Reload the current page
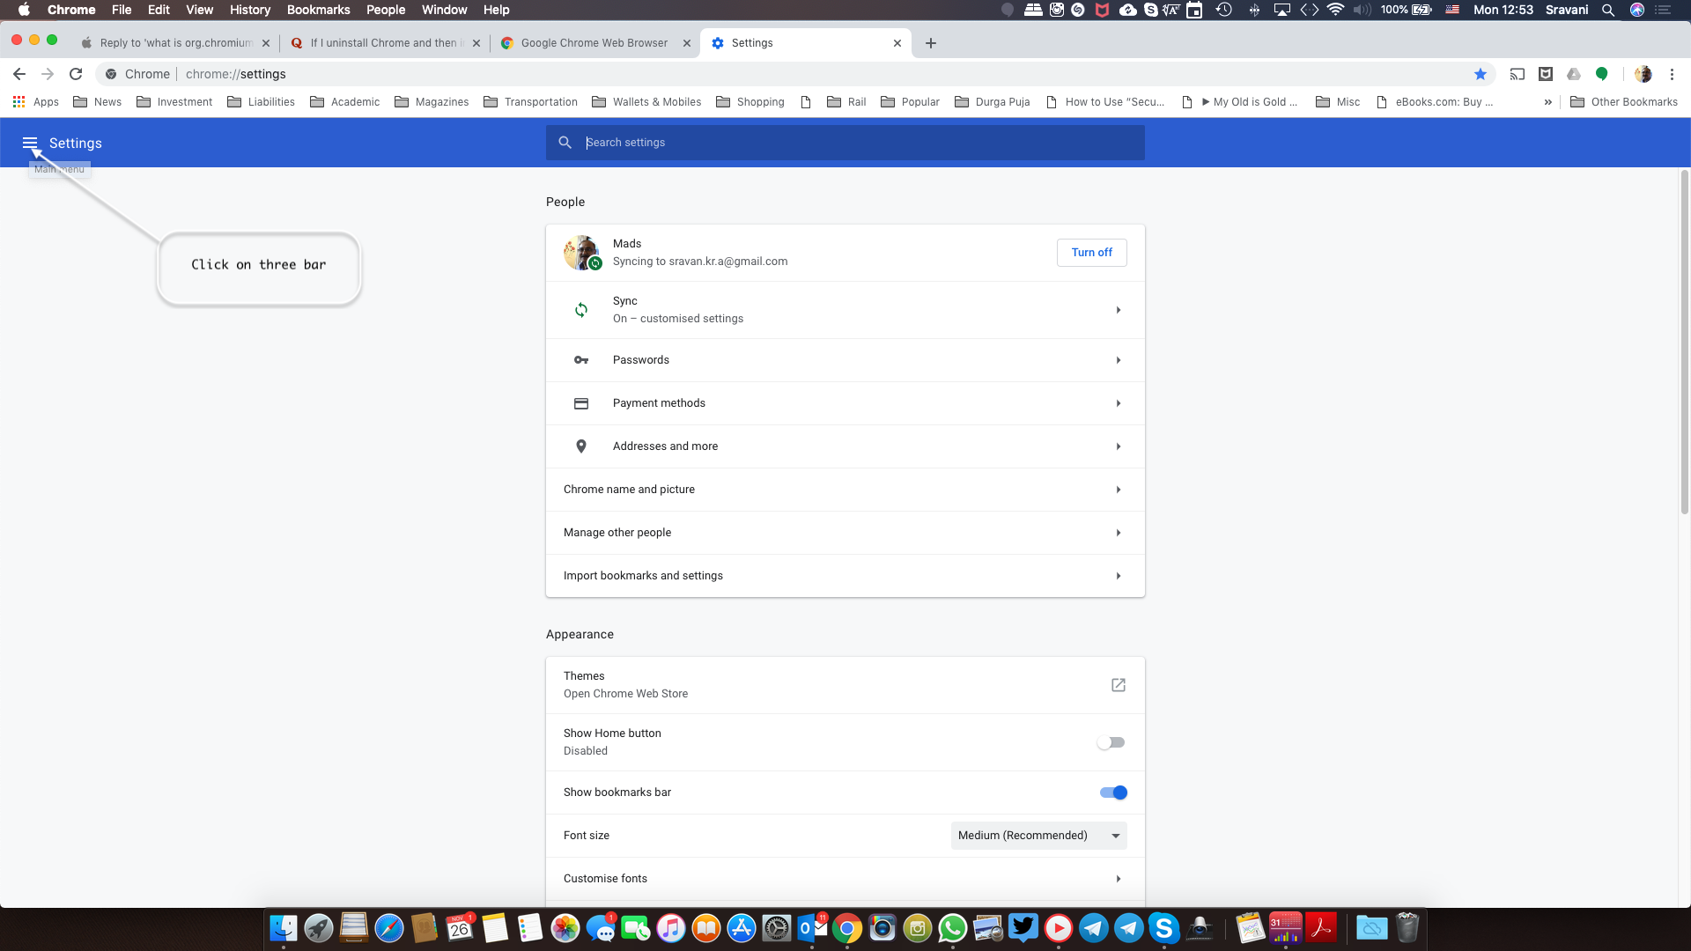This screenshot has height=951, width=1691. [76, 74]
